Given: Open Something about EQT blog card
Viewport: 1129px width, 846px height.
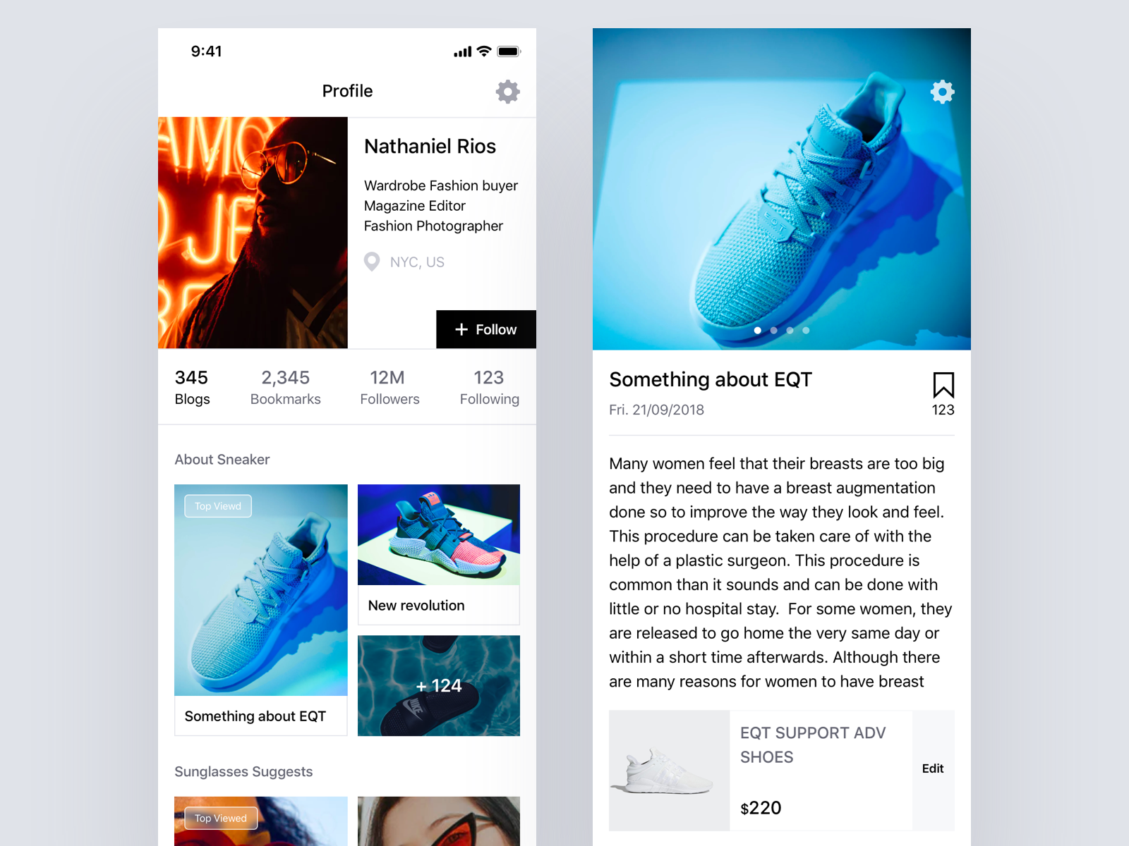Looking at the screenshot, I should [261, 610].
